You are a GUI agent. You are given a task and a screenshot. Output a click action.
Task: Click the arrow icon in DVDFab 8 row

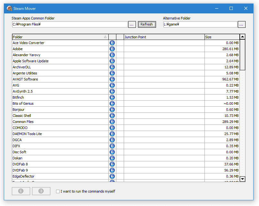(x=112, y=164)
